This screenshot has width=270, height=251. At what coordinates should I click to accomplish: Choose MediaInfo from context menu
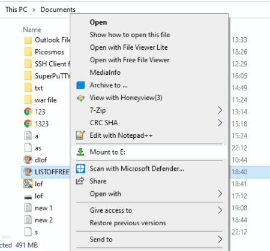(x=105, y=72)
